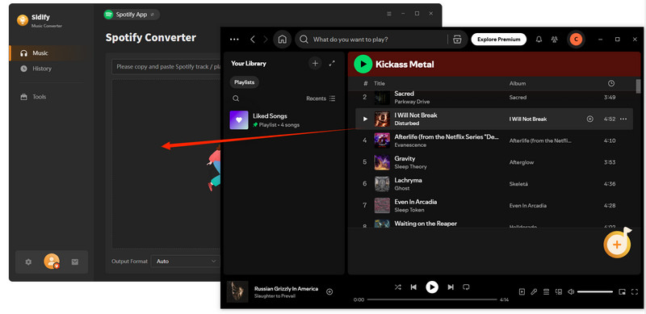Play the Kickass Metal playlist
Viewport: 646px width, 314px height.
pyautogui.click(x=363, y=65)
